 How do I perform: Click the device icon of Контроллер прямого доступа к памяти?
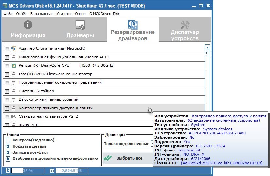(14, 108)
